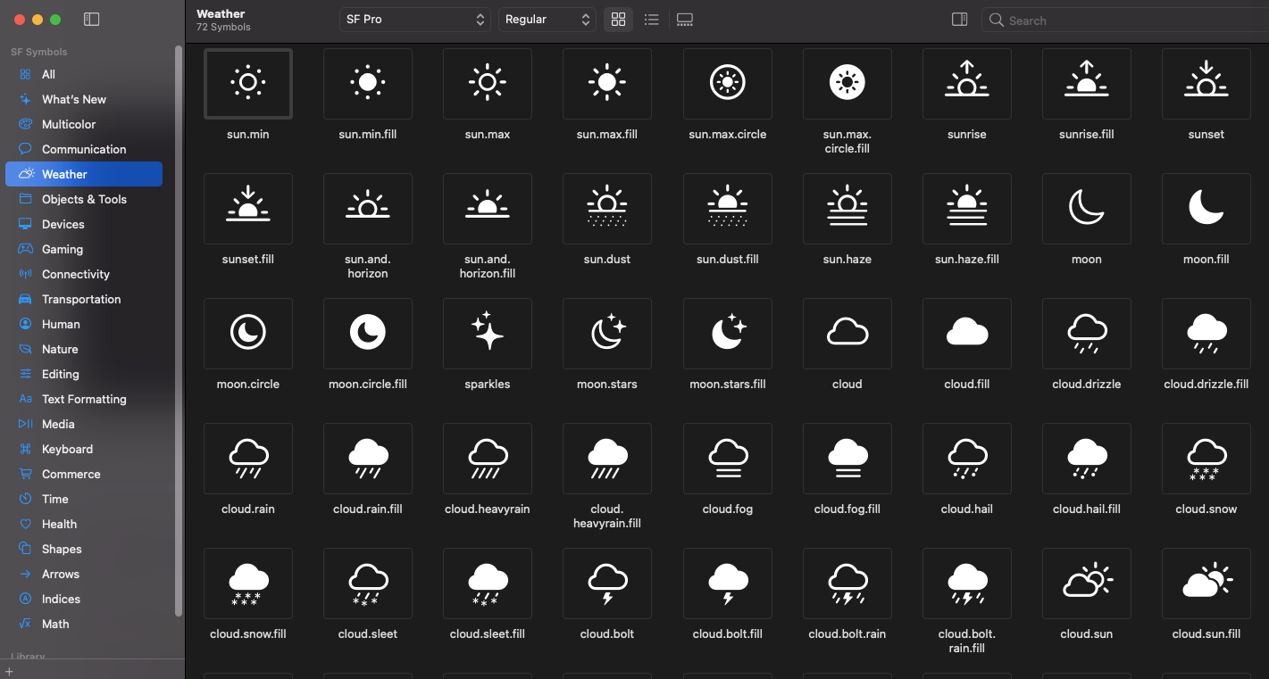
Task: Select the sun.max.circle symbol
Action: pyautogui.click(x=728, y=84)
